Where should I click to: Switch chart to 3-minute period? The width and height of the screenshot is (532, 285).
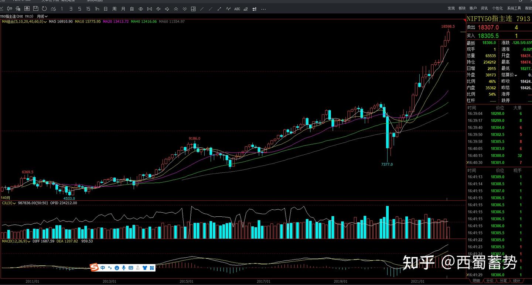tap(71, 8)
